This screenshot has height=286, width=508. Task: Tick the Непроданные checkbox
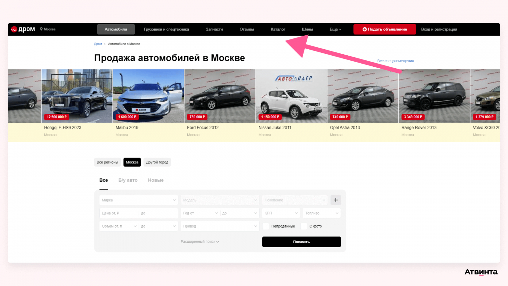click(266, 226)
